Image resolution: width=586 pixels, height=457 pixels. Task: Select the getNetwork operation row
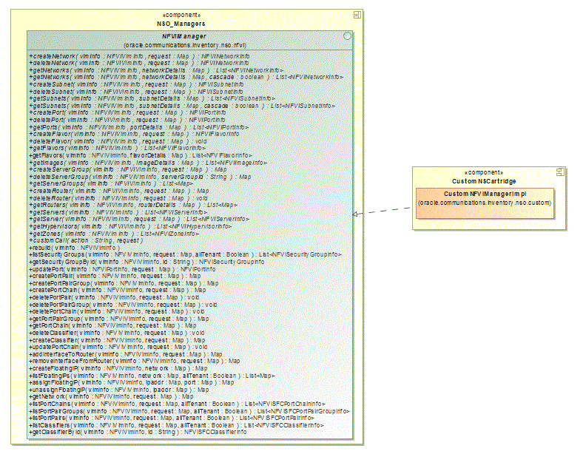(x=111, y=396)
